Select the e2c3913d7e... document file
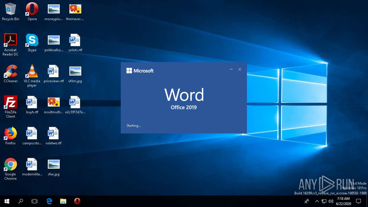 click(x=75, y=105)
